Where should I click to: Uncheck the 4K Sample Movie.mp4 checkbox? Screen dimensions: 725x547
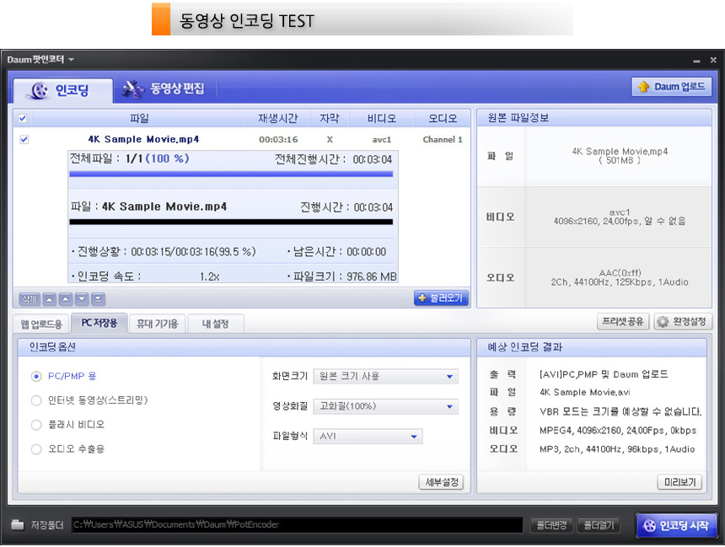(x=24, y=140)
